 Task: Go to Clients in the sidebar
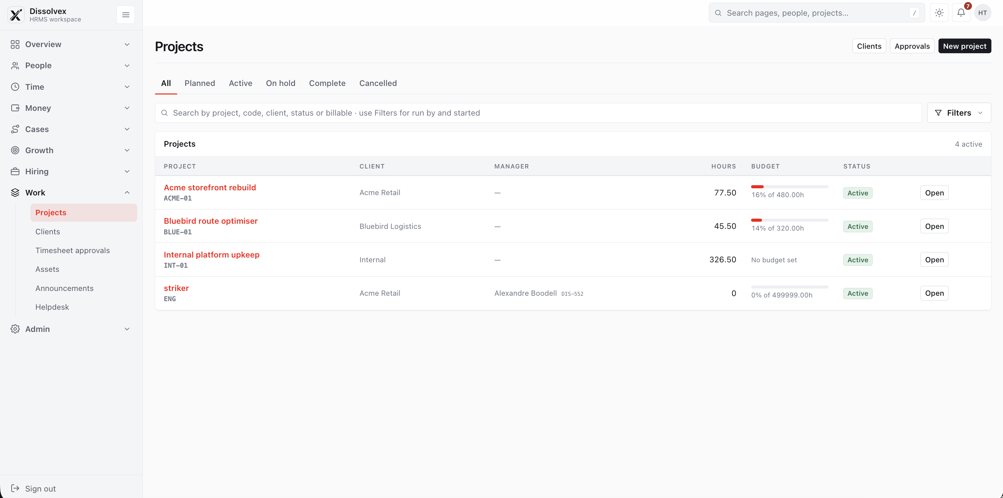(x=84, y=232)
